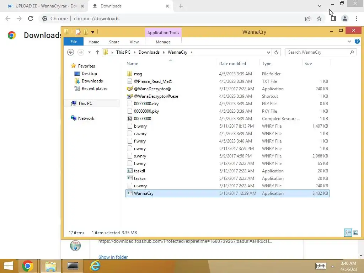Click Chrome icon in taskbar

click(27, 266)
